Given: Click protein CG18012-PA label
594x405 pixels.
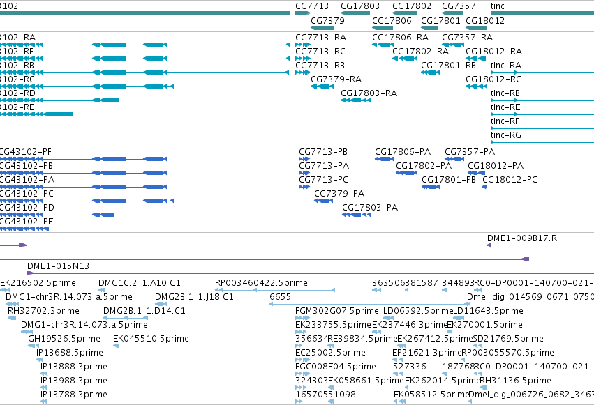Looking at the screenshot, I should 496,166.
